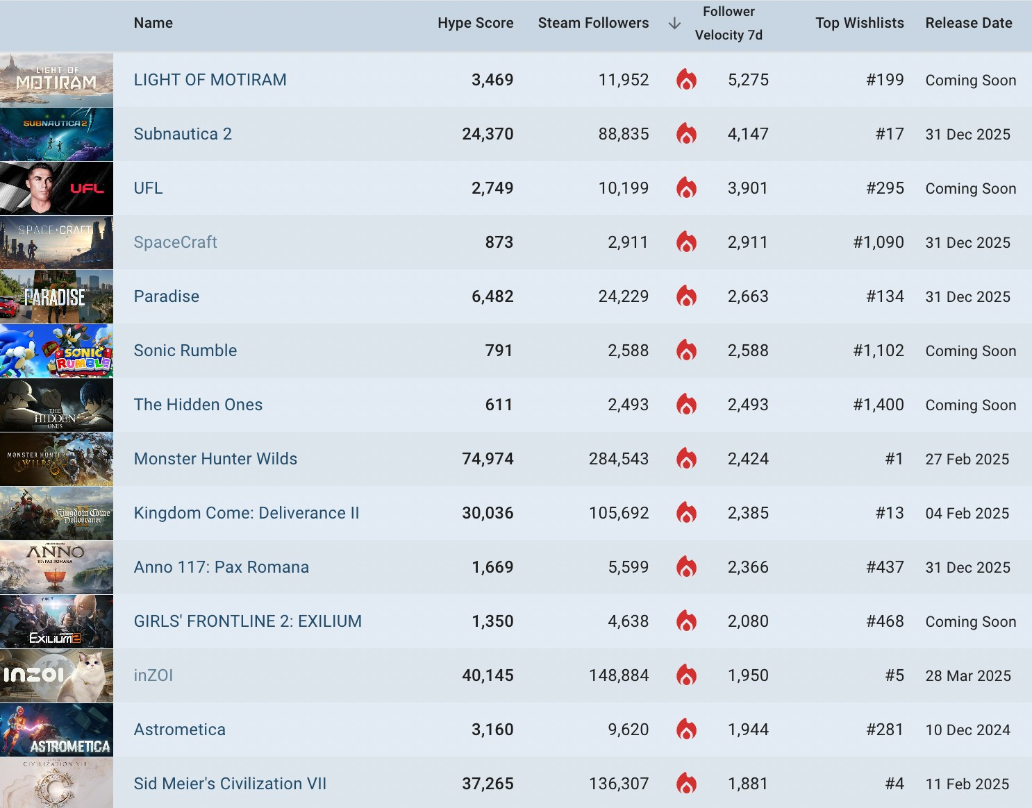This screenshot has height=808, width=1032.
Task: Select Steam Followers value 284,543
Action: (619, 459)
